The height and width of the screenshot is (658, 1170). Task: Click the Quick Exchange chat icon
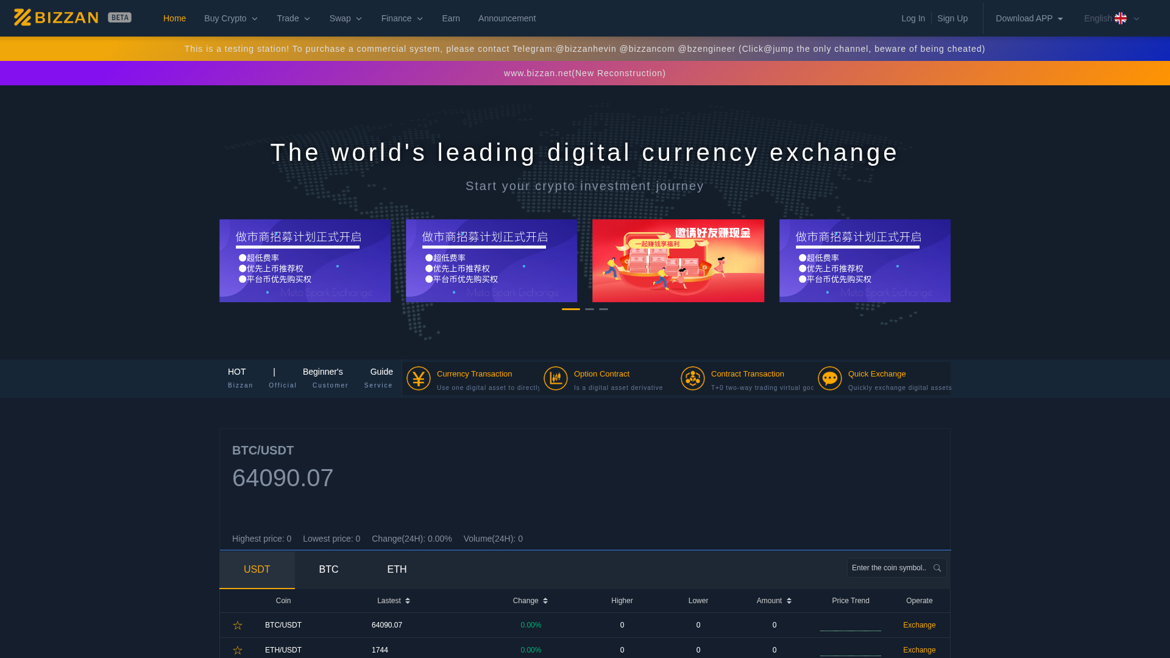830,378
